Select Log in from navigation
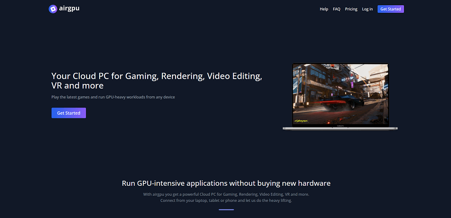Screen dimensions: 451x218 coord(367,9)
